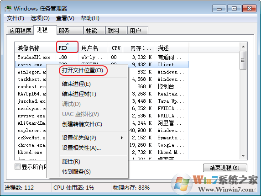
Task: Click the 结束进程(E) button at bottom right
Action: (x=225, y=168)
